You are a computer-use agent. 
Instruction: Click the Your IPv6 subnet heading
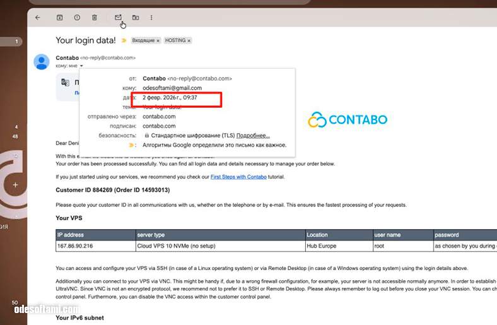[x=80, y=318]
